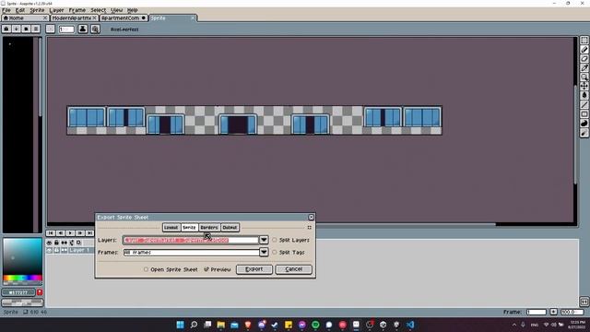Open the Select menu
Viewport: 590px width, 332px height.
point(99,10)
